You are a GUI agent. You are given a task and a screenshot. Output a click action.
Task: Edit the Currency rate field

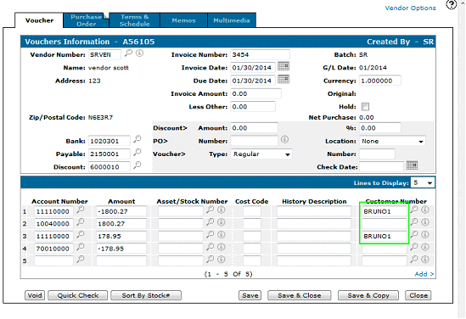coord(380,81)
